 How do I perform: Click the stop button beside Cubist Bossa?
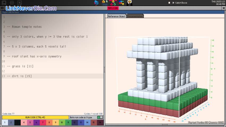[x=169, y=3]
